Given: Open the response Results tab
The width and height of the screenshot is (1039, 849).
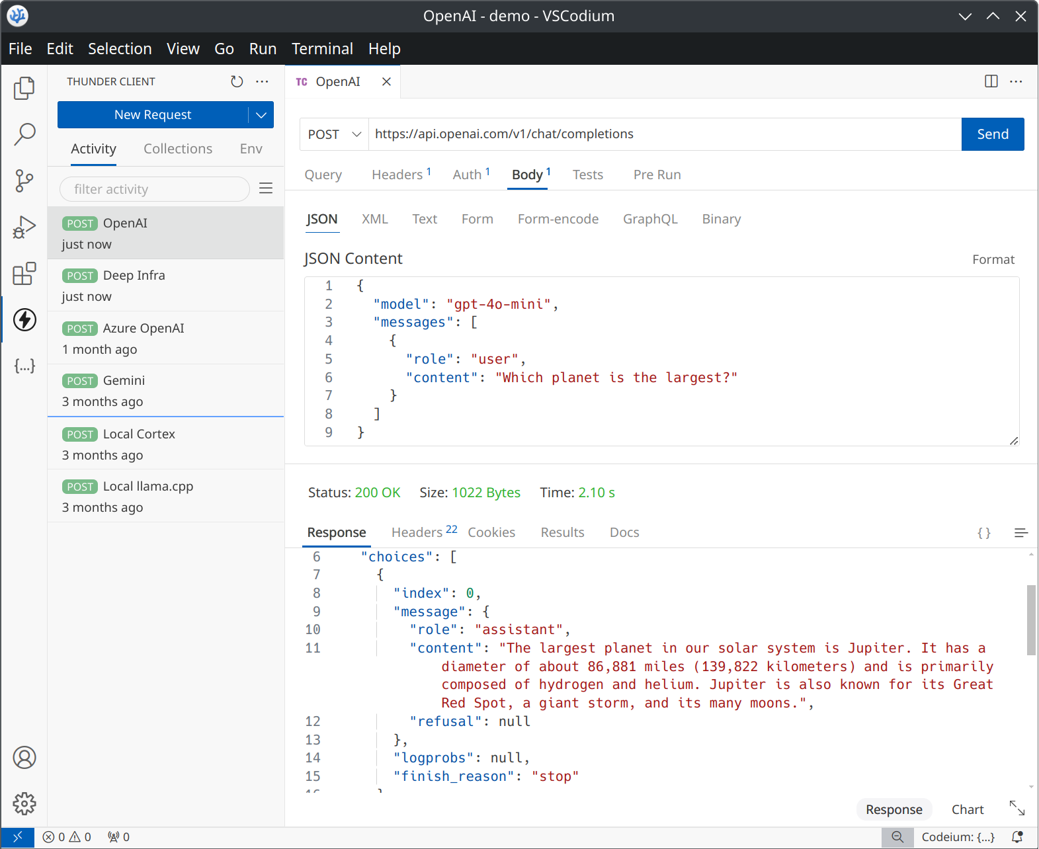Looking at the screenshot, I should pos(563,532).
